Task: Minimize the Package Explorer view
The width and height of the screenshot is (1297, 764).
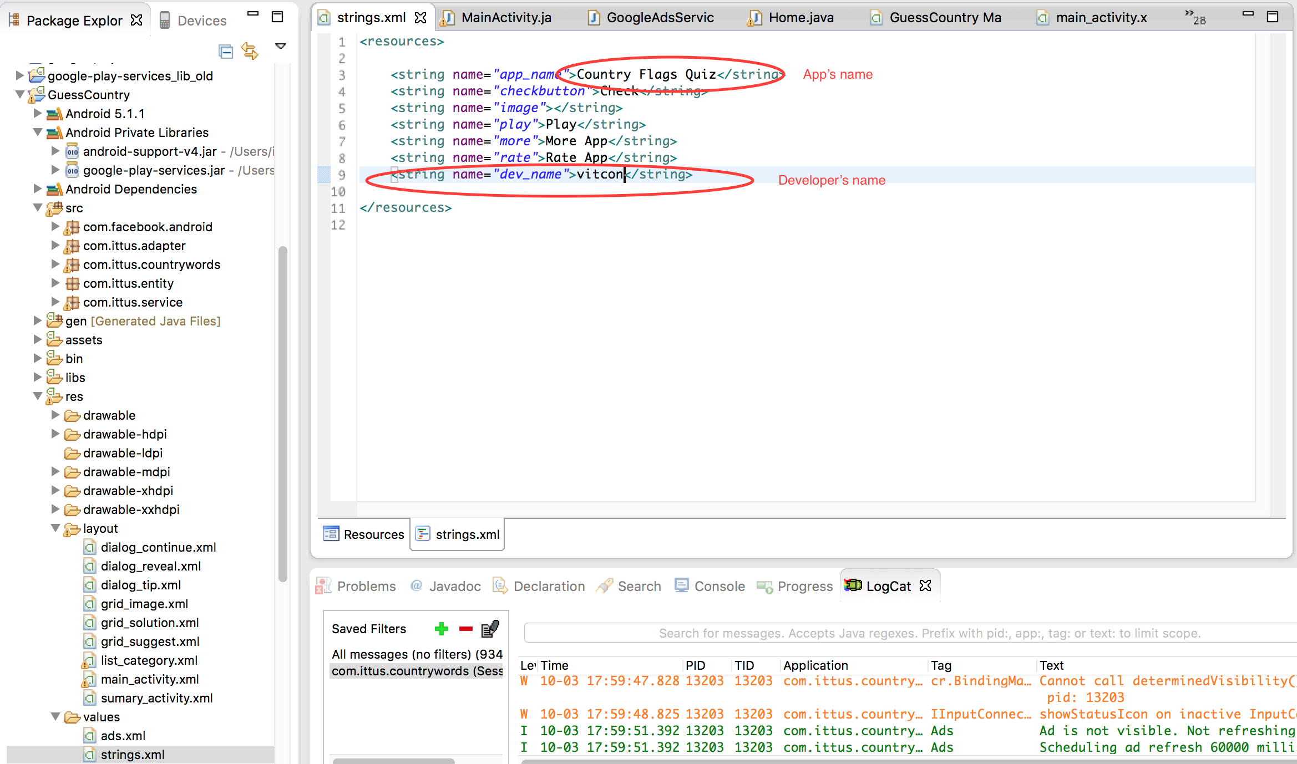Action: [x=253, y=14]
